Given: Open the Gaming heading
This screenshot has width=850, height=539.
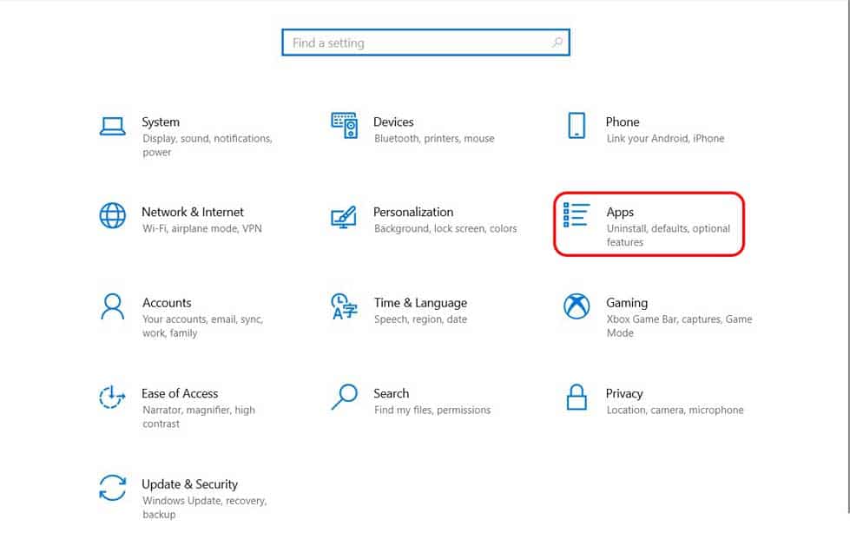Looking at the screenshot, I should tap(627, 303).
